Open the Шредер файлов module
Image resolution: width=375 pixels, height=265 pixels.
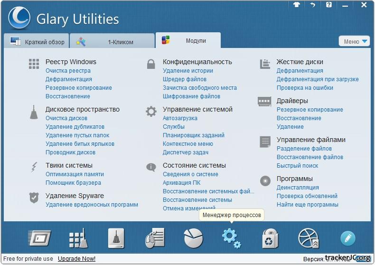click(185, 79)
